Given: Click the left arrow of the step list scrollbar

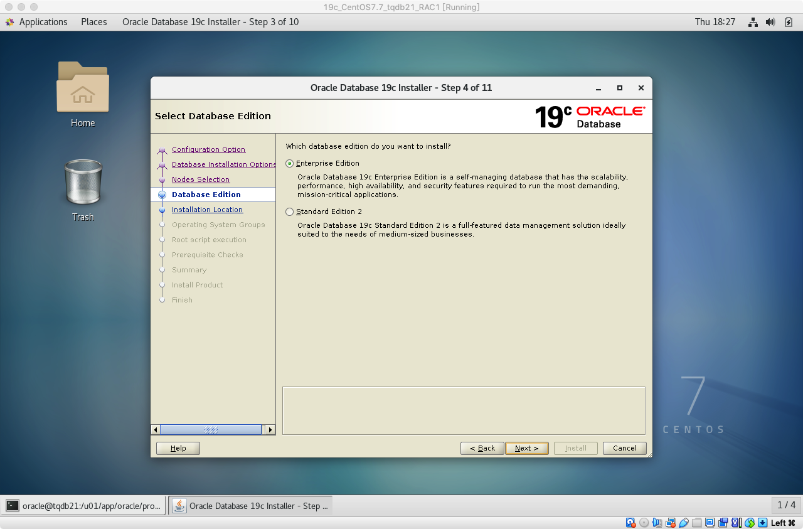Looking at the screenshot, I should [x=156, y=430].
